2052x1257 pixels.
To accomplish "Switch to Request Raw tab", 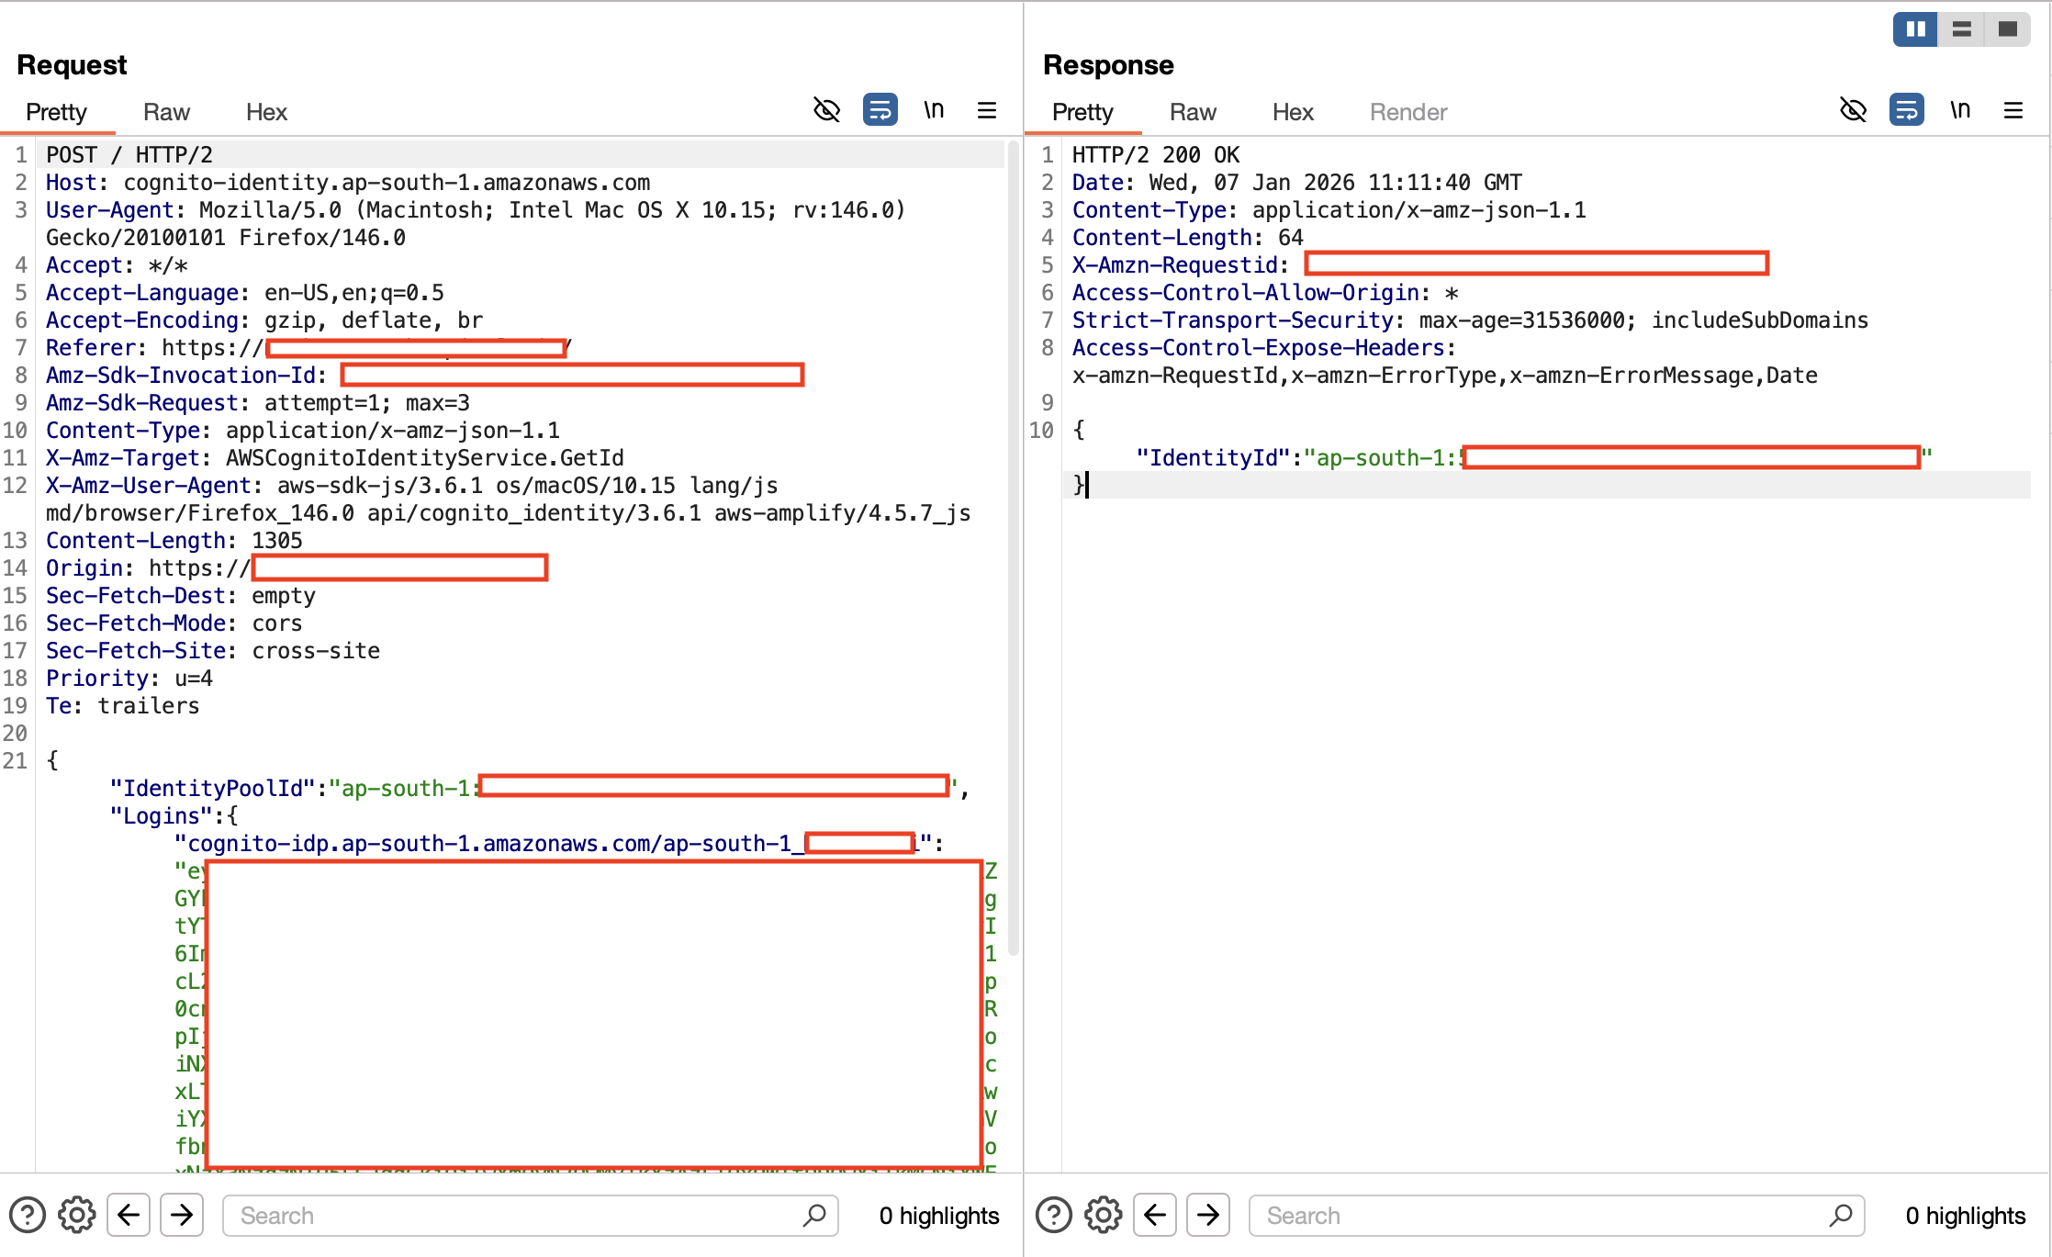I will (x=166, y=112).
